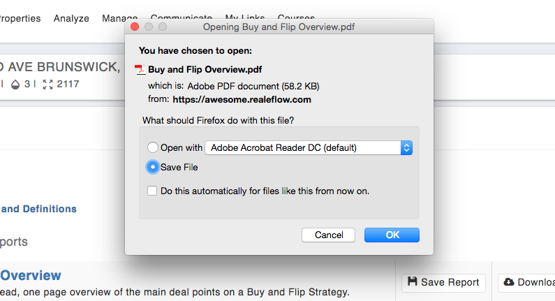Click the PDF file icon beside the filename

pos(140,69)
